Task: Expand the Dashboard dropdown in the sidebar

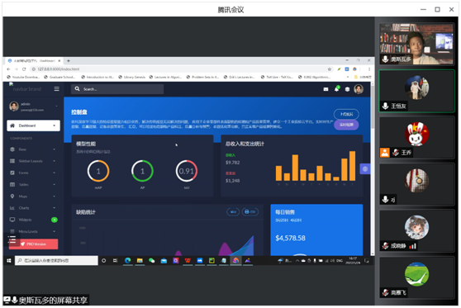Action: pyautogui.click(x=34, y=126)
